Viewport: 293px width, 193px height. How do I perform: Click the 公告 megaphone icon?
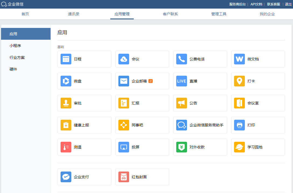[182, 103]
